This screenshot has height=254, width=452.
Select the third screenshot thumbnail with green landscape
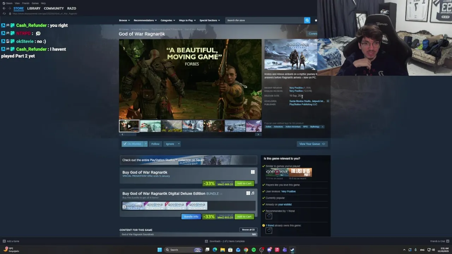coord(171,126)
